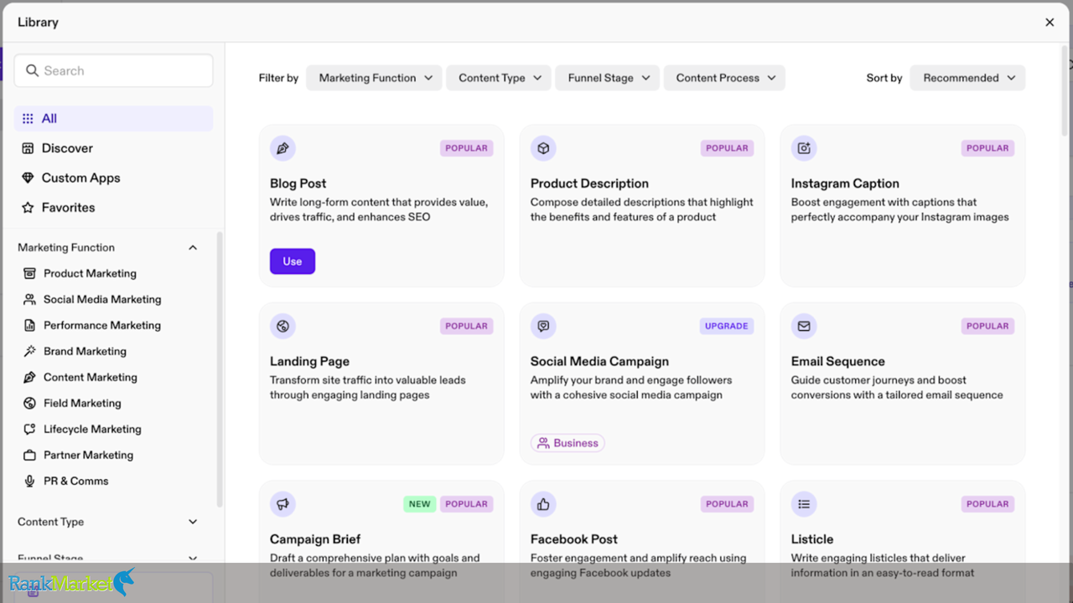Filter by Social Media Marketing

click(x=102, y=299)
